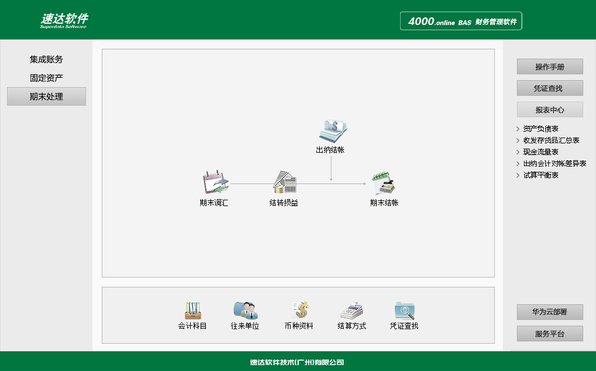Screen dimensions: 596x371
Task: Open the 报表中心 panel
Action: (549, 109)
